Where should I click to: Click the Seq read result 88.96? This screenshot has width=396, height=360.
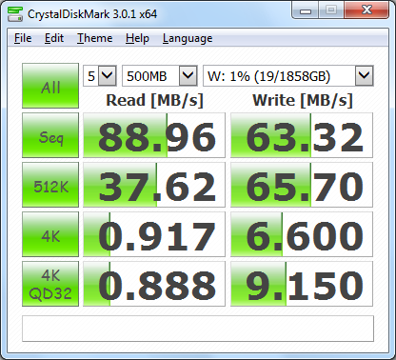154,135
